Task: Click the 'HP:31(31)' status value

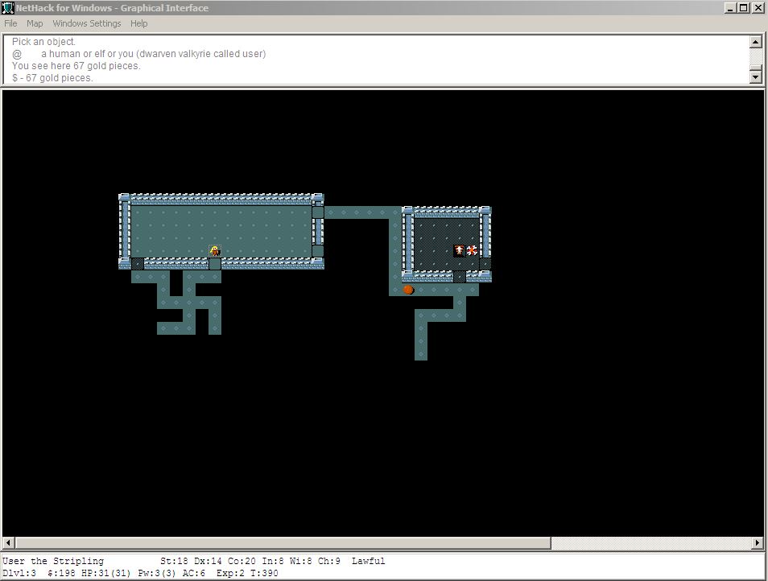Action: click(106, 573)
